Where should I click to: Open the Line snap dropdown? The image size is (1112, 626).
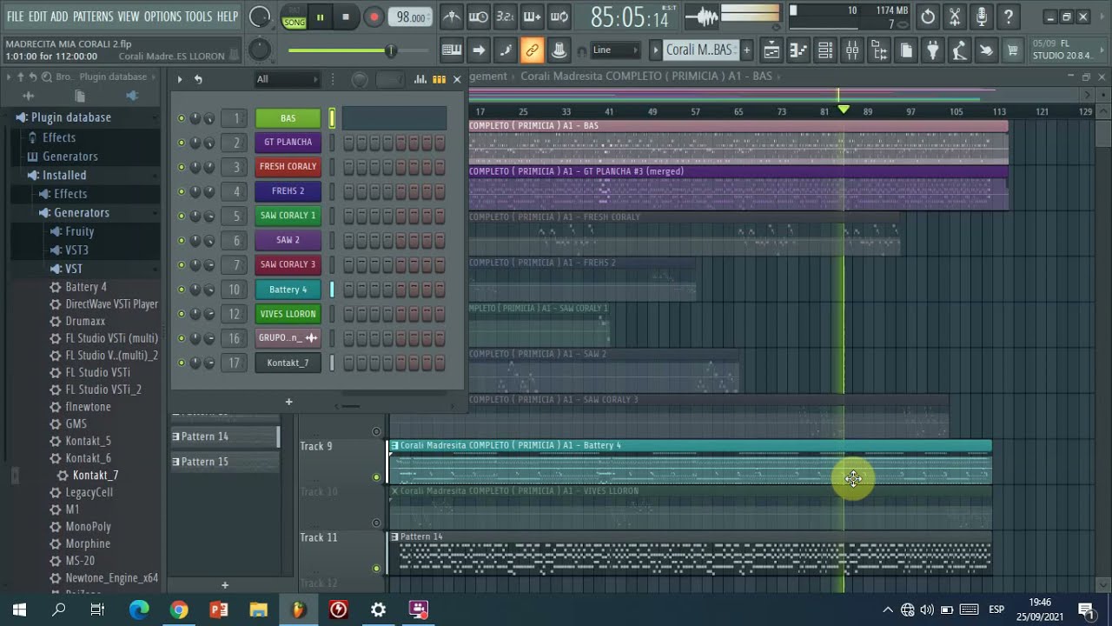616,50
